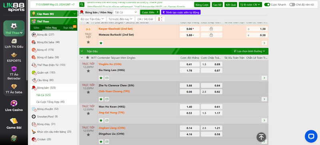Click the Bảng Cược button
Image resolution: width=320 pixels, height=145 pixels.
[x=202, y=4]
